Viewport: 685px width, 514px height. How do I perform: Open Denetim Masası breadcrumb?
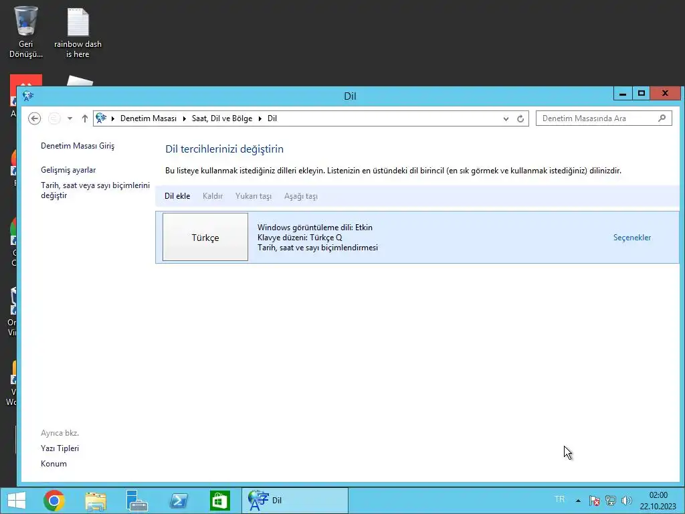pyautogui.click(x=149, y=118)
